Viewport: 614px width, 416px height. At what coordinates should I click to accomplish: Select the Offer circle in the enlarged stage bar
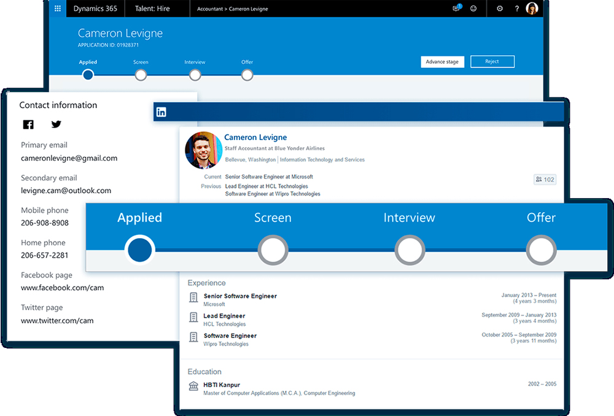541,250
